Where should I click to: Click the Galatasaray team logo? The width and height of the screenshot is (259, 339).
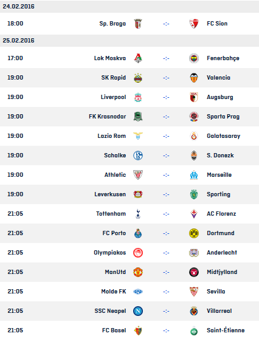194,136
